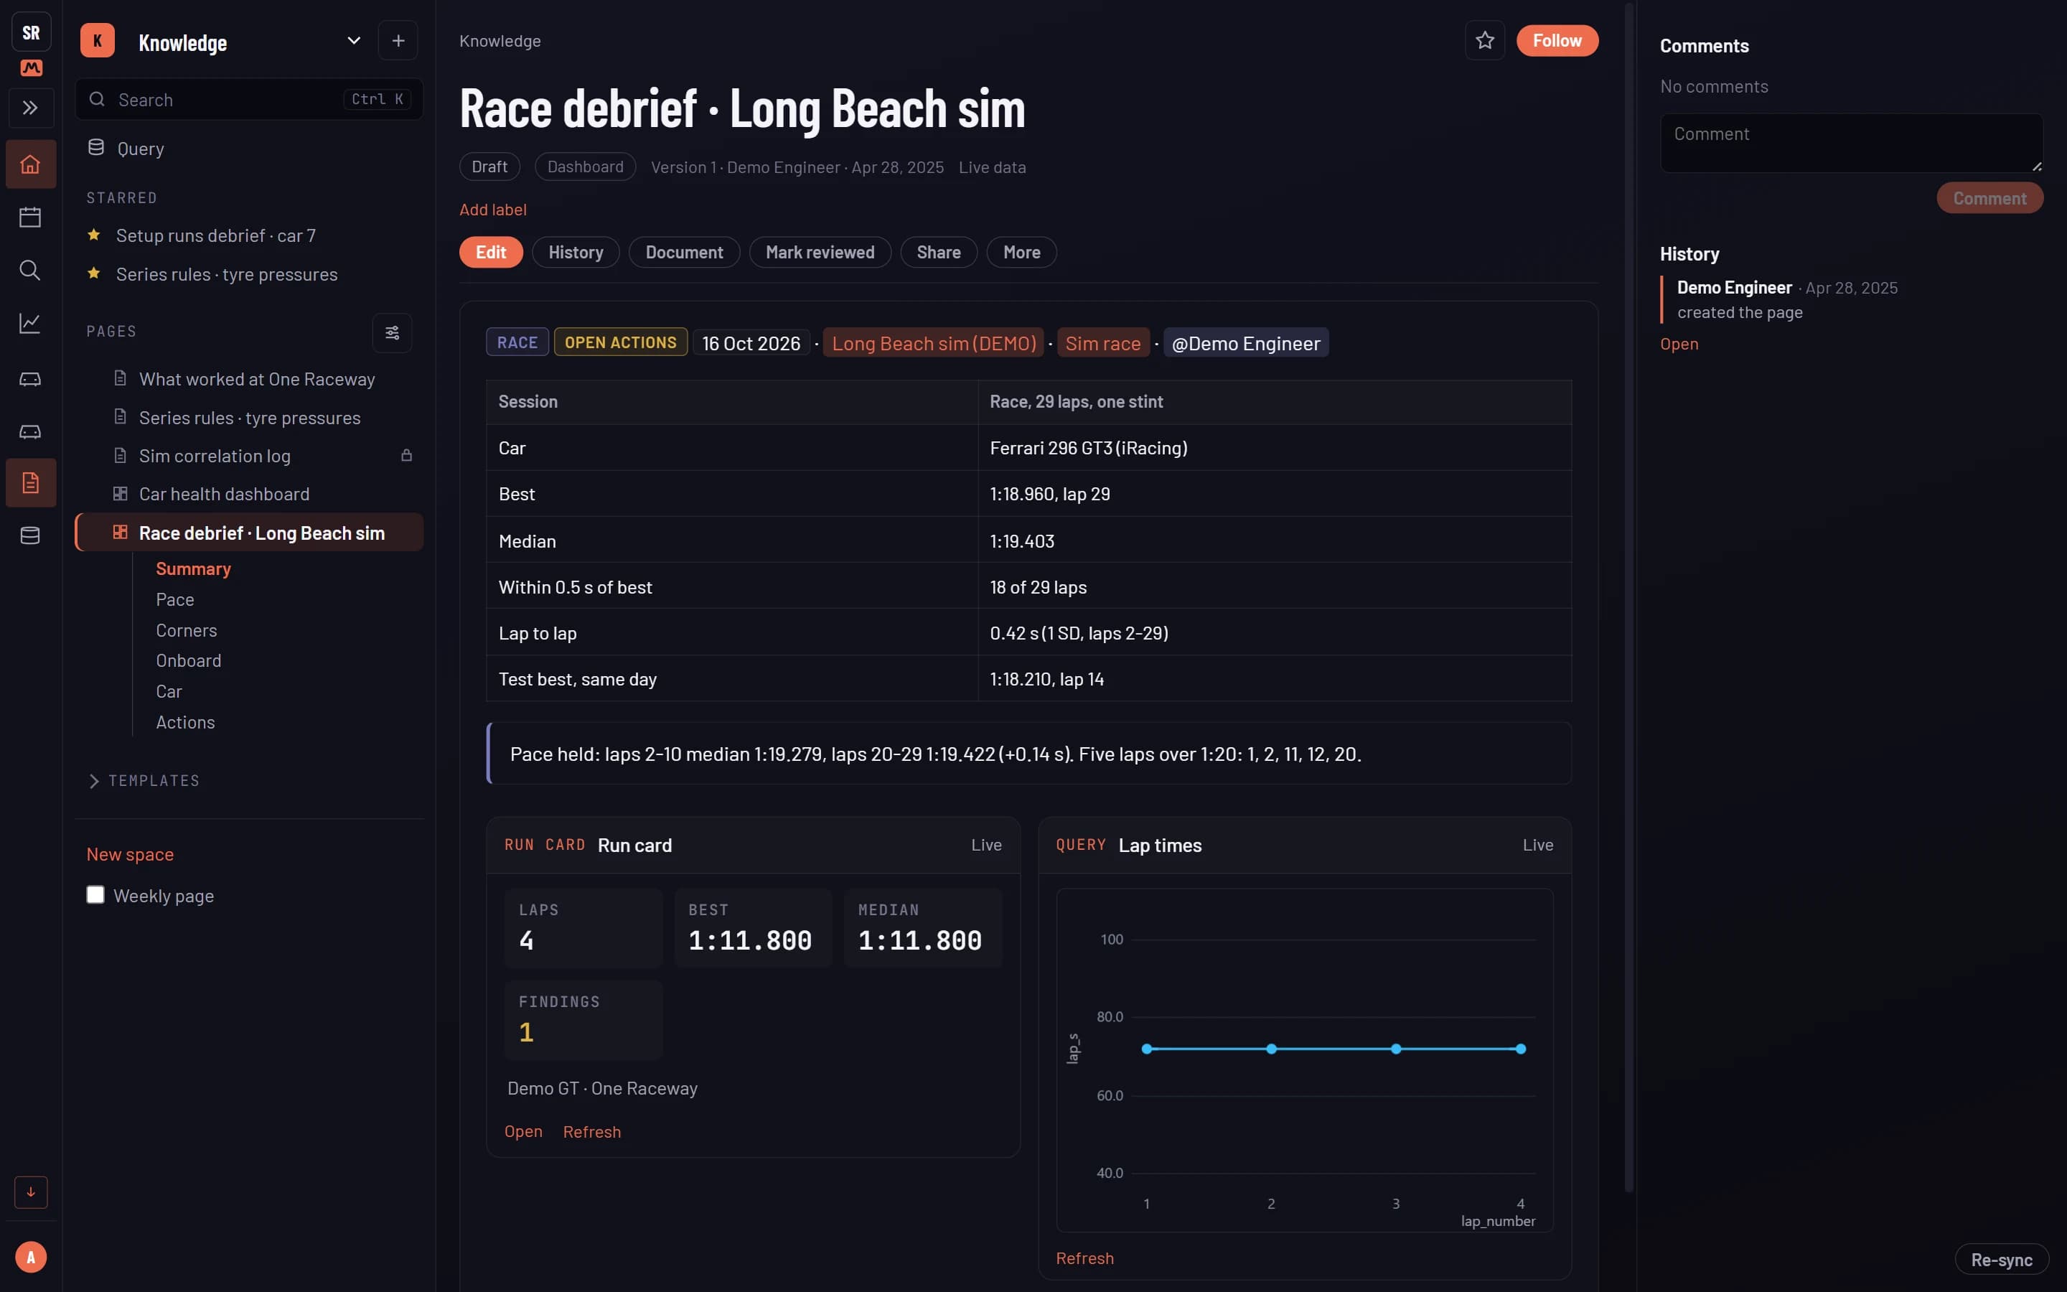This screenshot has width=2067, height=1292.
Task: Click Mark reviewed button
Action: coord(820,252)
